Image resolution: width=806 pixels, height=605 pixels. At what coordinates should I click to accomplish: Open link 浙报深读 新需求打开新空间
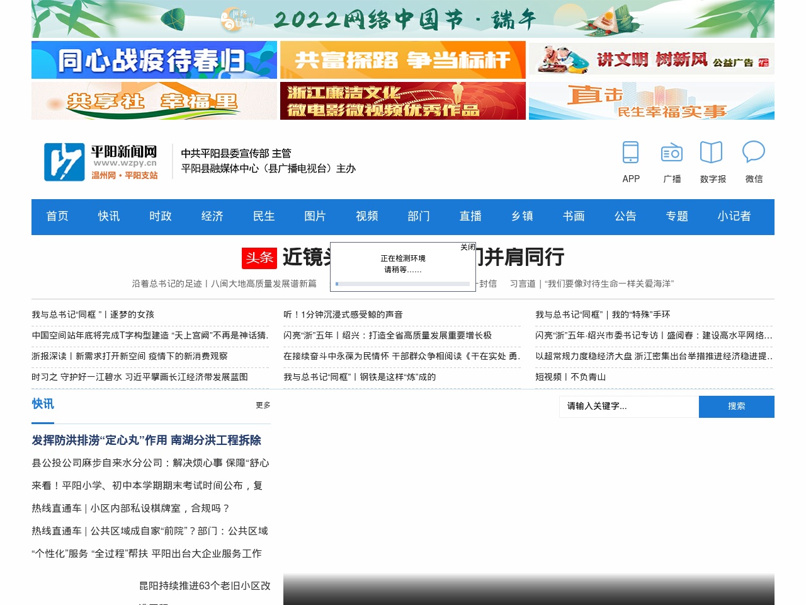tap(130, 356)
